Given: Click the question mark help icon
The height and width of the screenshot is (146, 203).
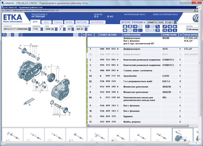Looking at the screenshot, I should tap(195, 10).
